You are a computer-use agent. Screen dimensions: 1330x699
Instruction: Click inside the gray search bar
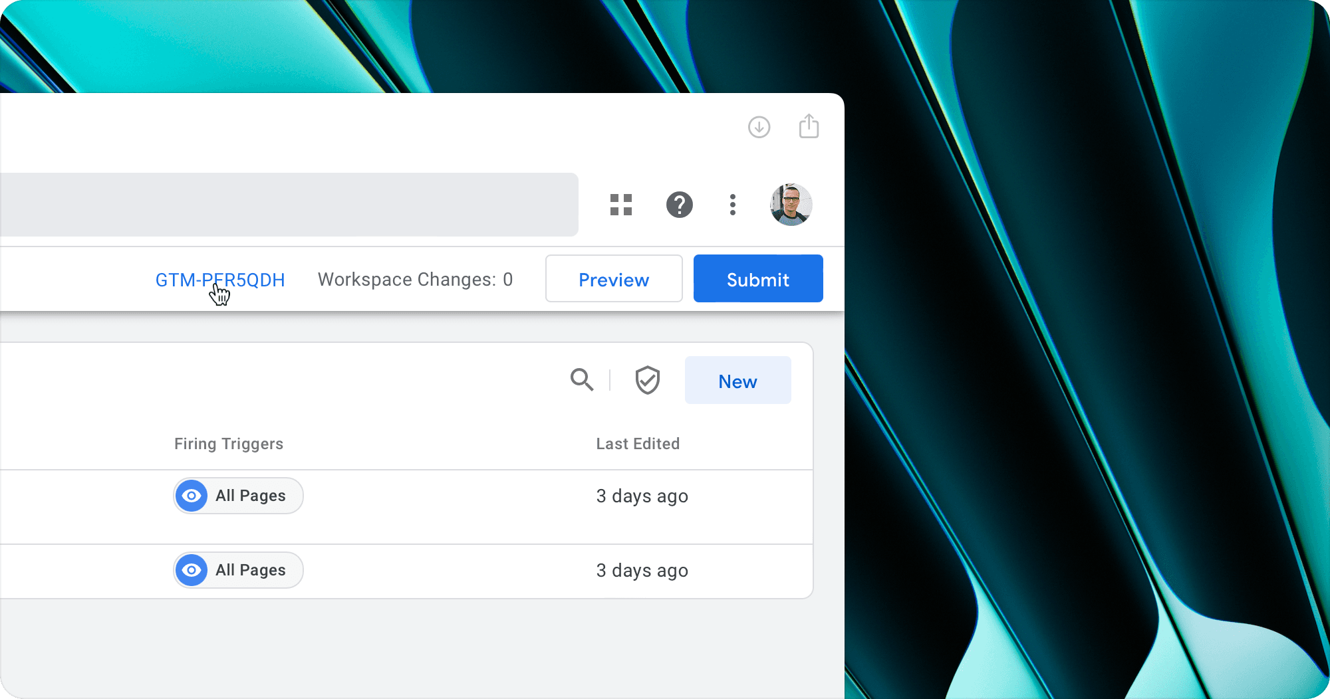click(x=286, y=205)
